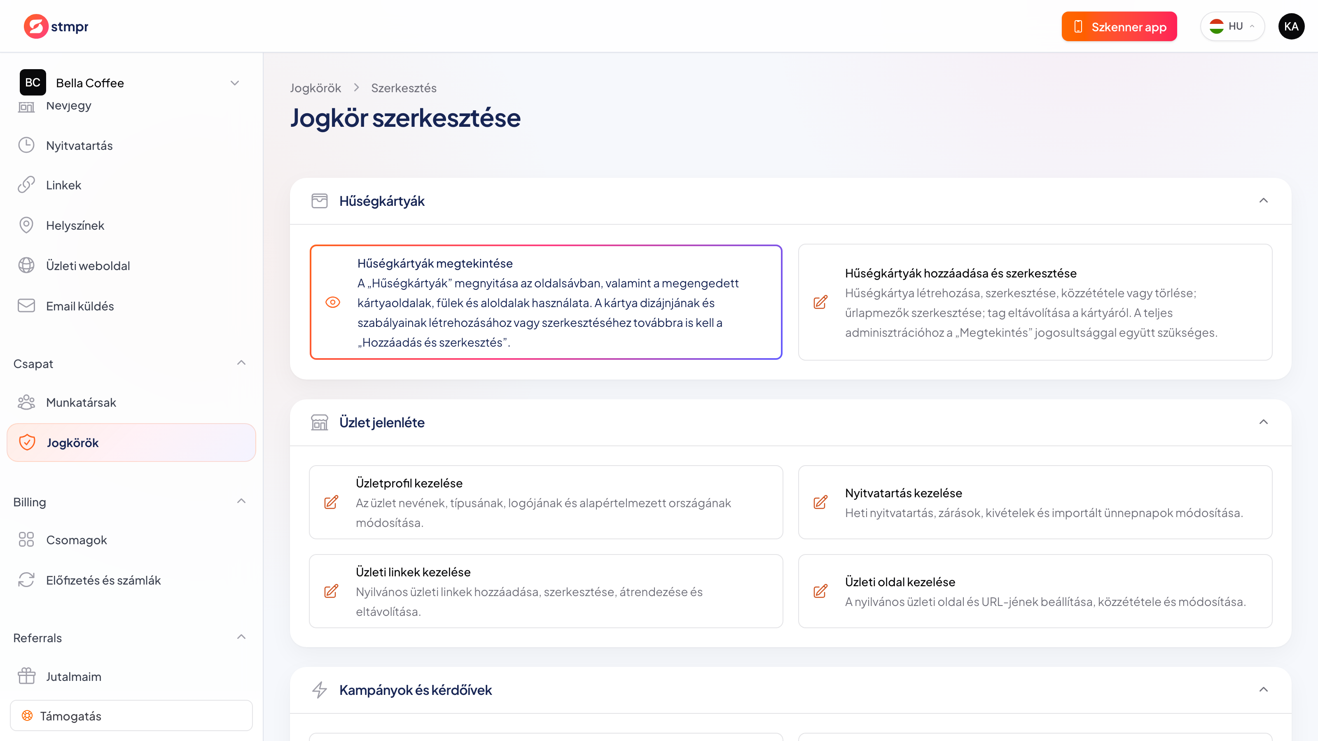The height and width of the screenshot is (741, 1318).
Task: Open Üzleti weboldal in the sidebar
Action: point(131,266)
